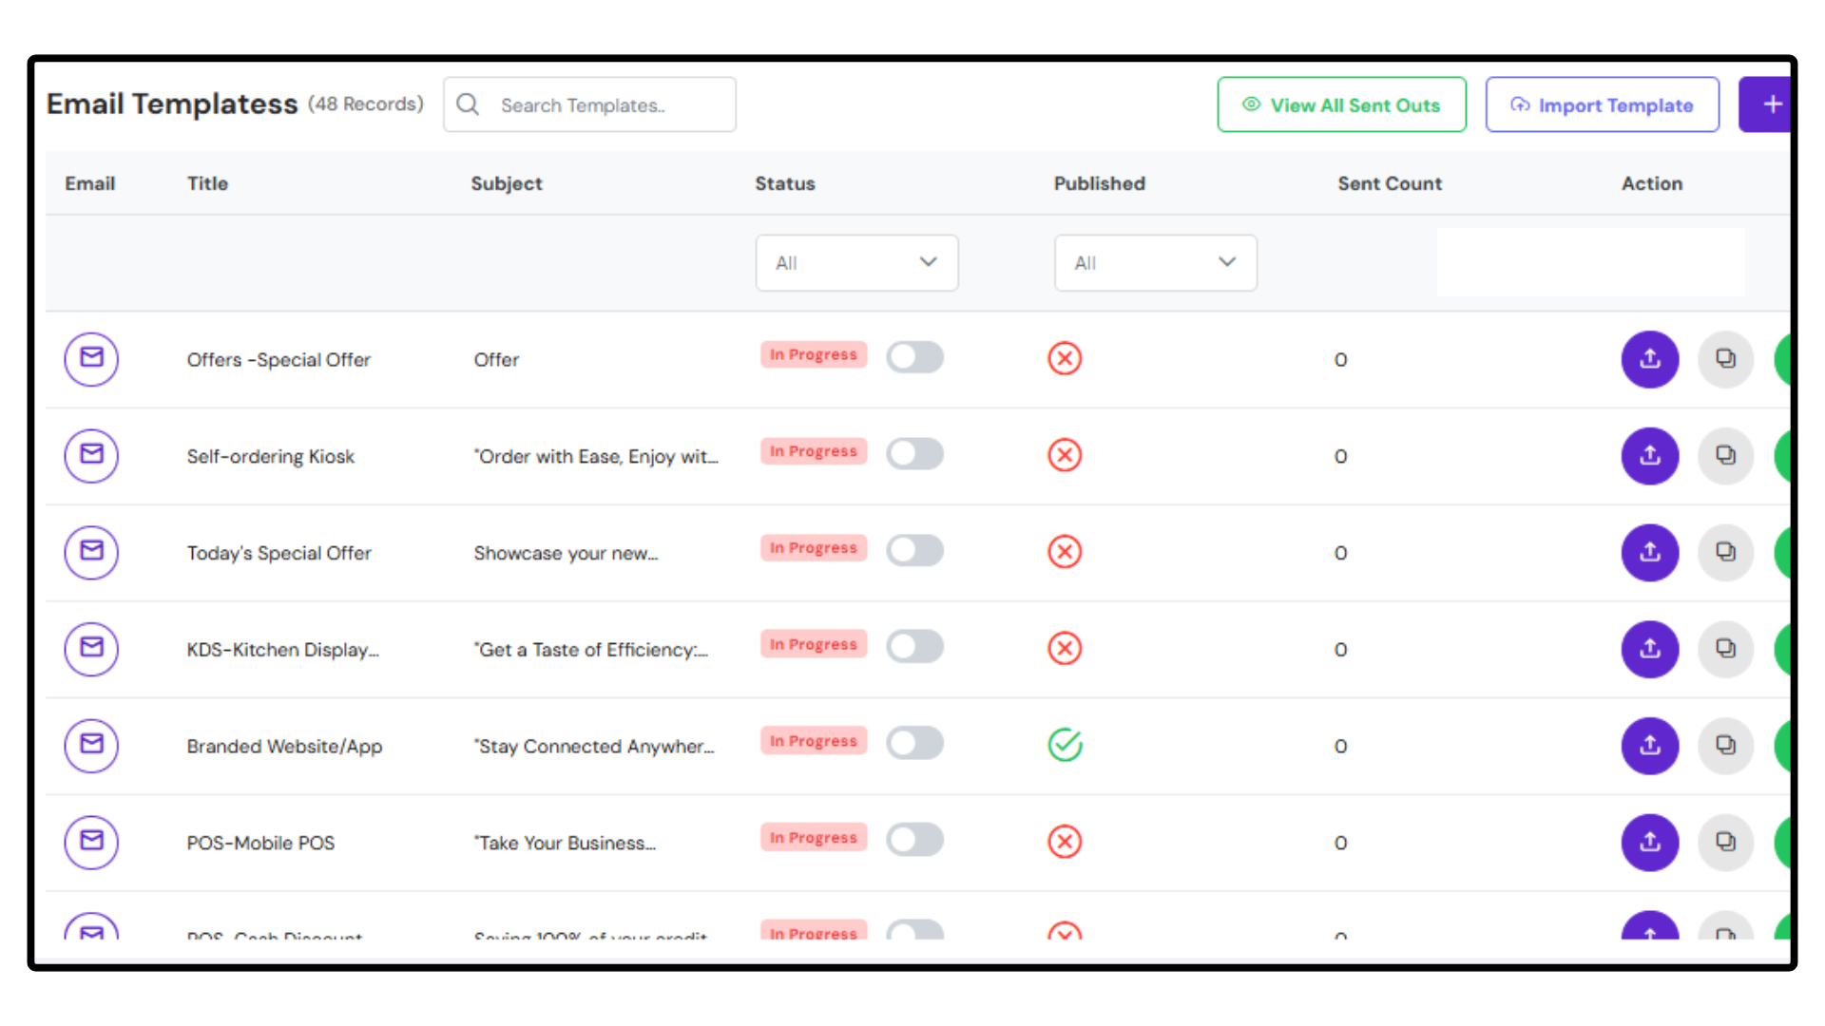The width and height of the screenshot is (1825, 1026).
Task: Click the red unpublished X for POS-Mobile POS
Action: 1065,842
